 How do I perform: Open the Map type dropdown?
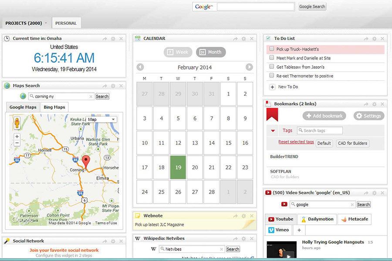click(x=101, y=119)
